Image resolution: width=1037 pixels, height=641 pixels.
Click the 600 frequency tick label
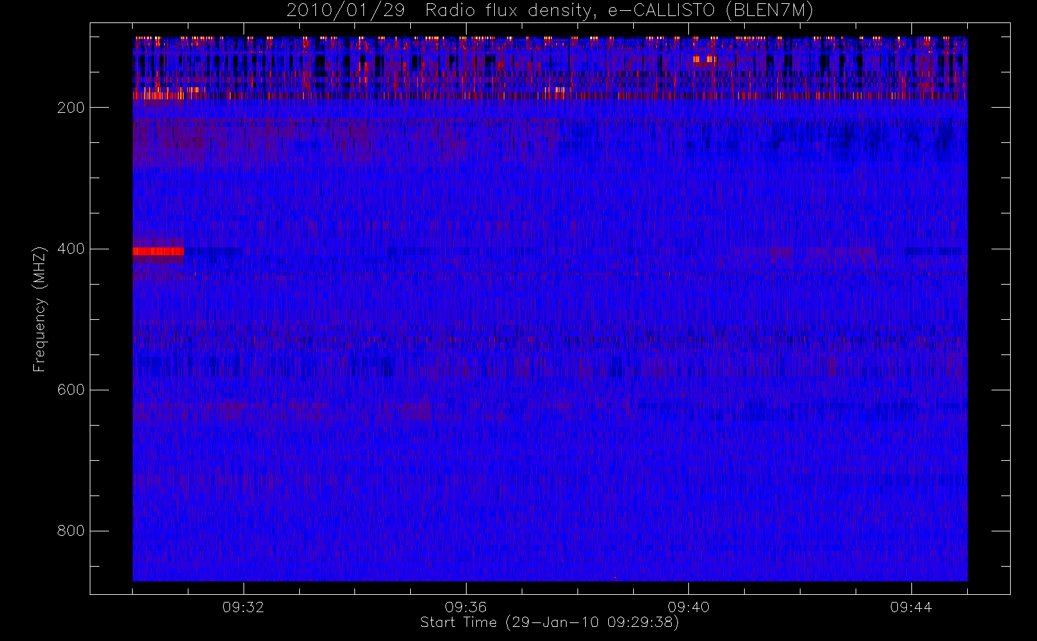click(71, 390)
